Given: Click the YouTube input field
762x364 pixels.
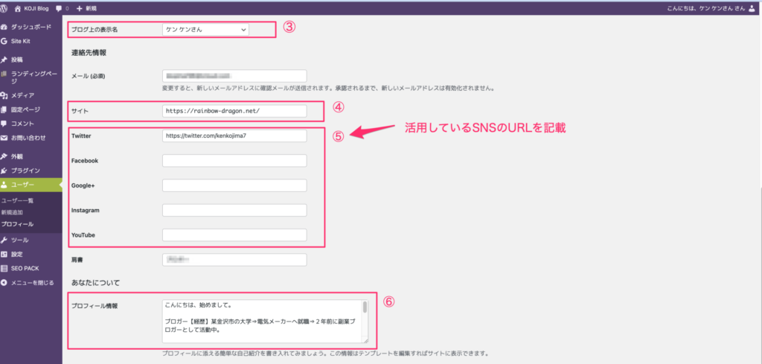Looking at the screenshot, I should point(234,235).
